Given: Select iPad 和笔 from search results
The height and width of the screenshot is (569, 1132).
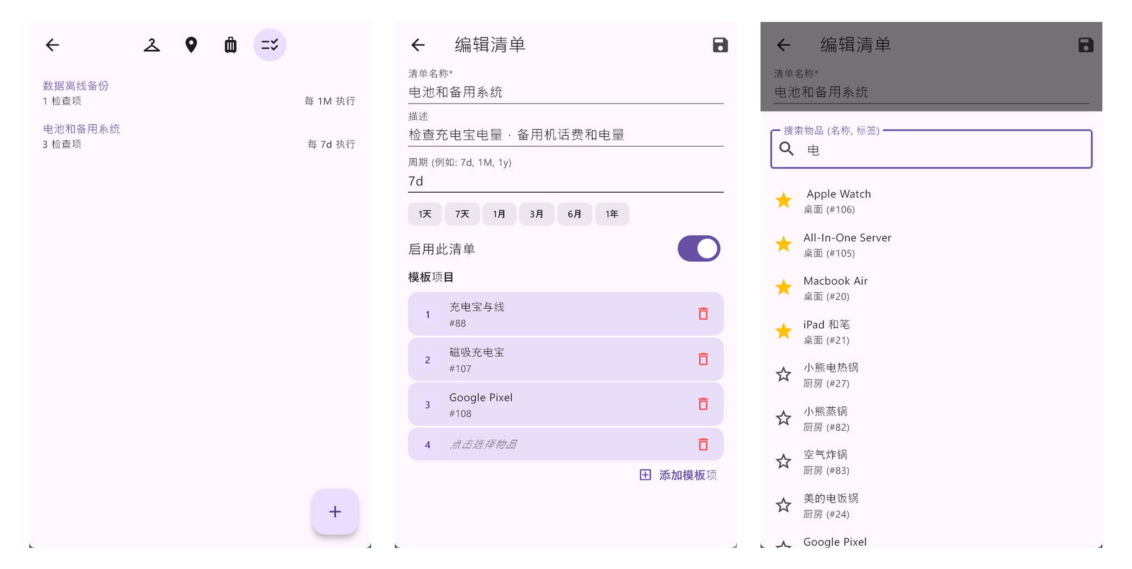Looking at the screenshot, I should (x=931, y=331).
